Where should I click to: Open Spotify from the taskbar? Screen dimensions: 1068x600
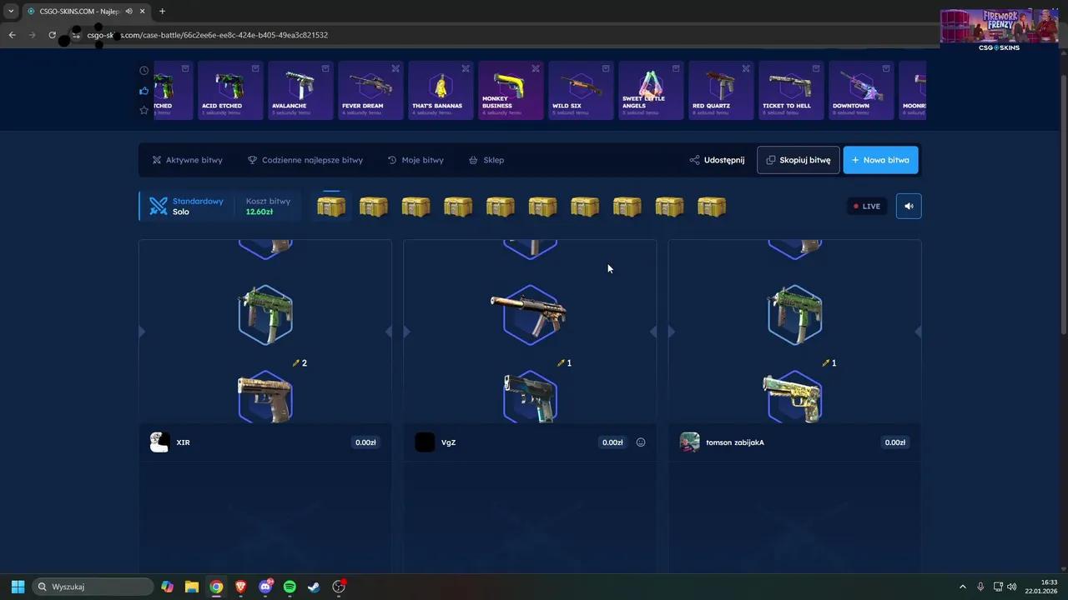[290, 587]
